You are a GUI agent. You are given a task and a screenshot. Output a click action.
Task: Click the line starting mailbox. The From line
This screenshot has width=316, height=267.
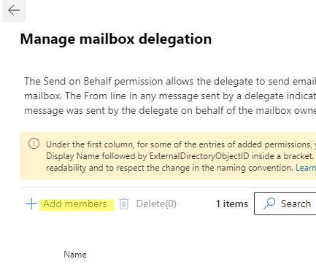point(170,96)
